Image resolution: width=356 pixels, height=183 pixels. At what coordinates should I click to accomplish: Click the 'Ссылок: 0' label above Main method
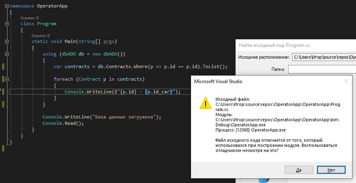coord(41,35)
